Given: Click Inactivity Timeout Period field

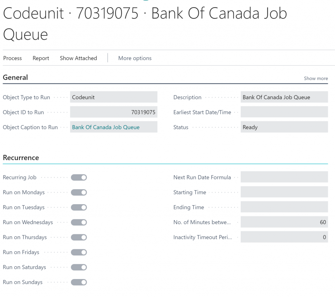Looking at the screenshot, I should pos(284,237).
